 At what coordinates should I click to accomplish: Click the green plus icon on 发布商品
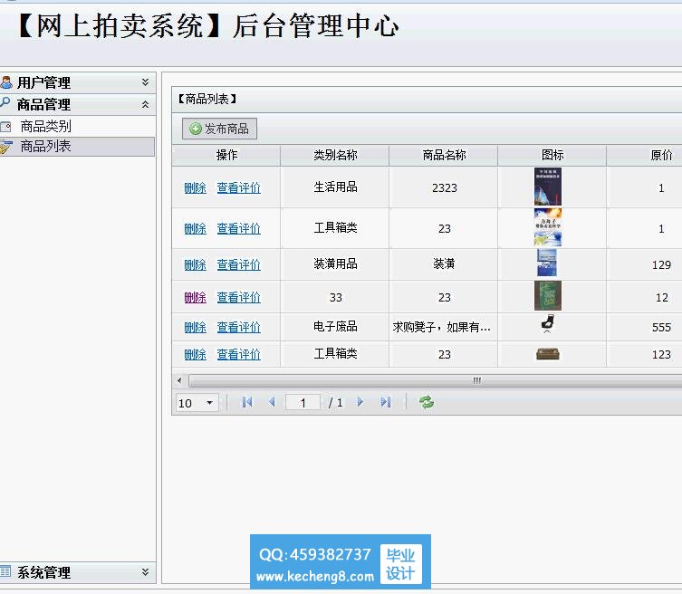pos(196,129)
